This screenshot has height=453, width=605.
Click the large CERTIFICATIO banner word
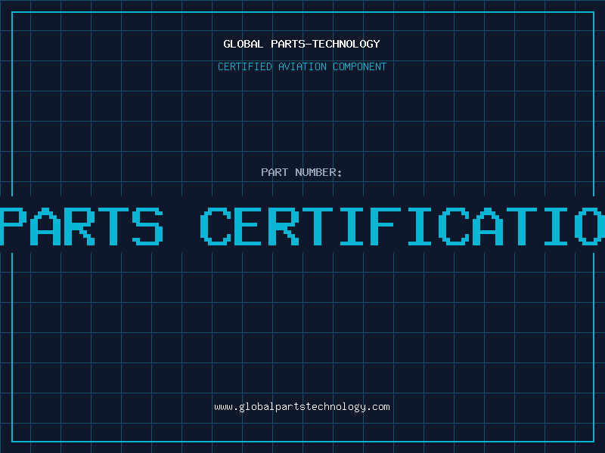pyautogui.click(x=402, y=225)
